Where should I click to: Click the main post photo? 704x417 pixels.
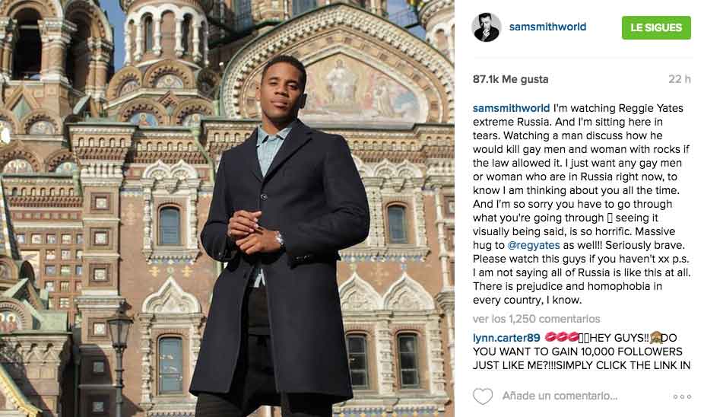[227, 208]
